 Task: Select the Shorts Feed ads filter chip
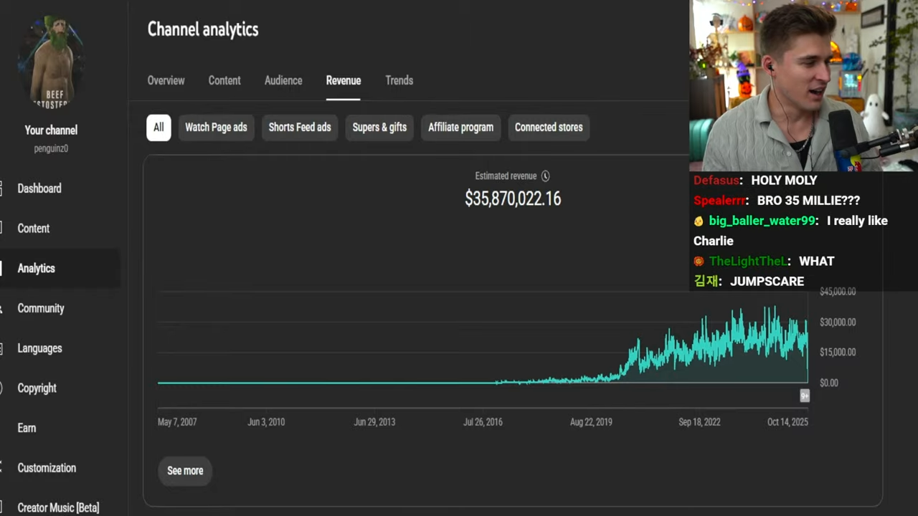pyautogui.click(x=300, y=128)
